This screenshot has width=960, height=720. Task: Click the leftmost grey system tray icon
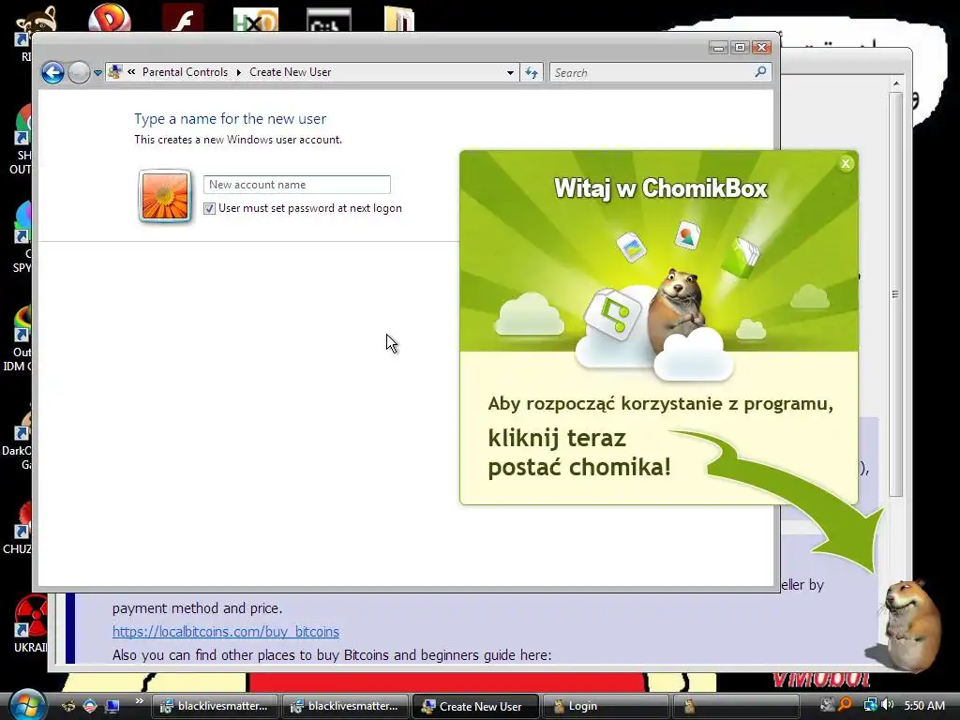coord(827,705)
